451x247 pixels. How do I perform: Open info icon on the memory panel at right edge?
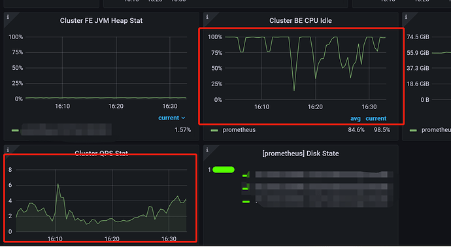[406, 17]
